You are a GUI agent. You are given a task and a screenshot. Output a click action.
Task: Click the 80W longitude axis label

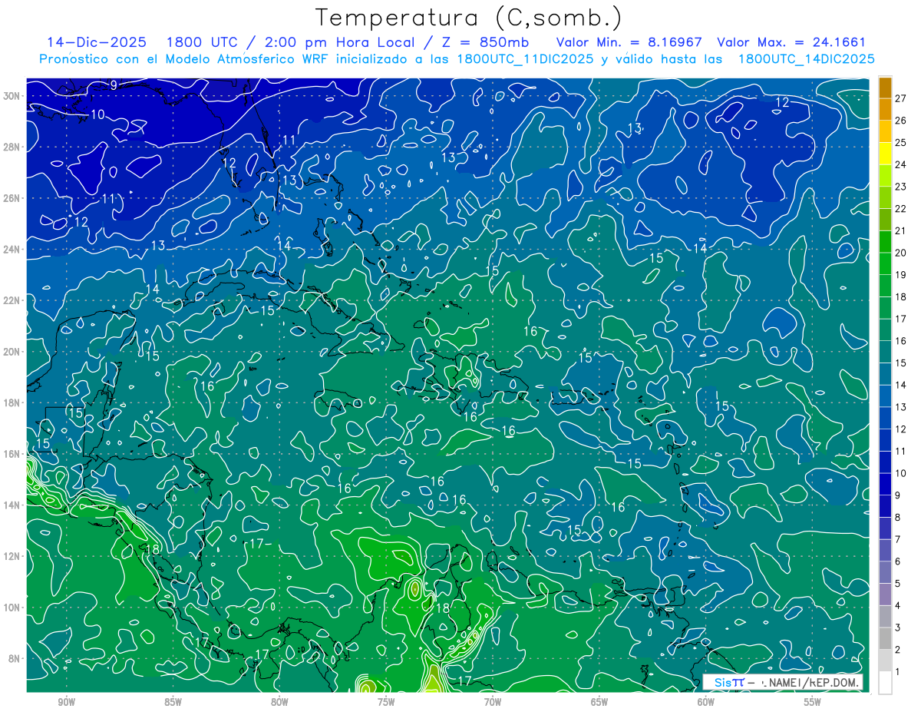click(x=279, y=702)
